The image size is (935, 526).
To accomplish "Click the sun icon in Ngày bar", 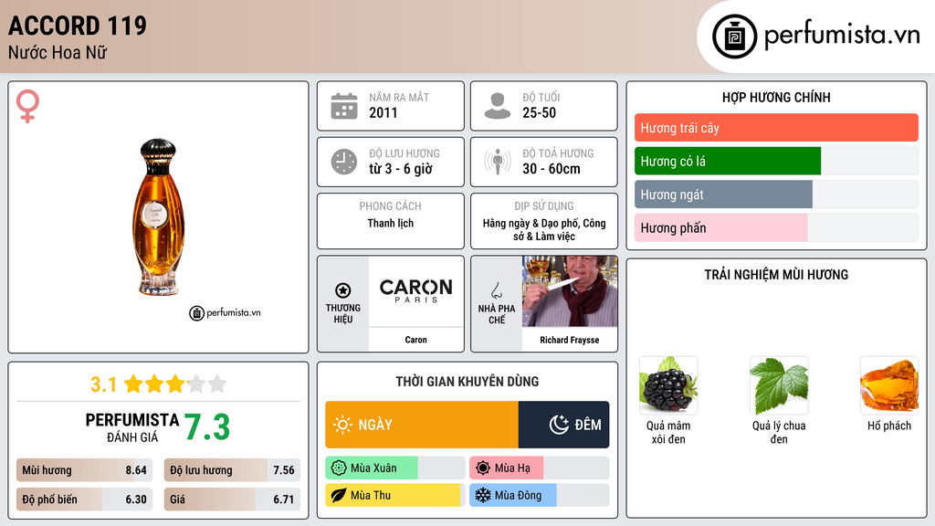I will point(342,425).
